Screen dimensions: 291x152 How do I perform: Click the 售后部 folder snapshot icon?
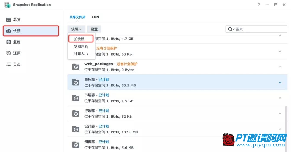coord(76,82)
